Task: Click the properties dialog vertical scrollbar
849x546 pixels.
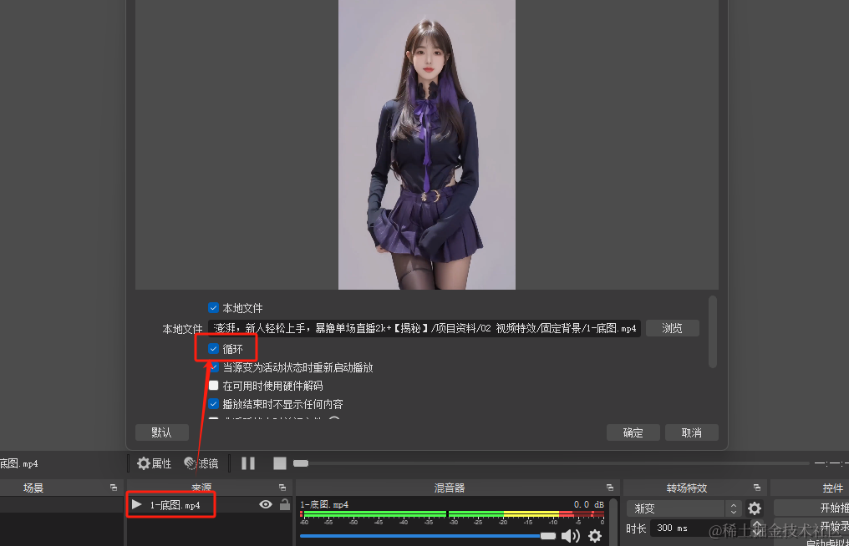Action: click(713, 331)
